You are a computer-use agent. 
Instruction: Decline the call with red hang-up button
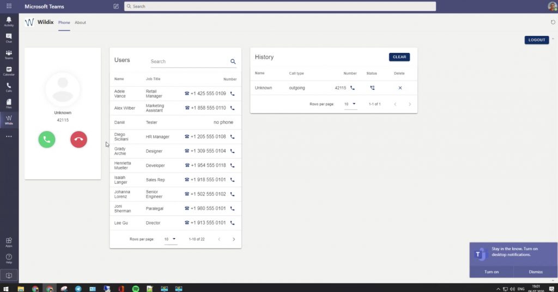point(78,139)
